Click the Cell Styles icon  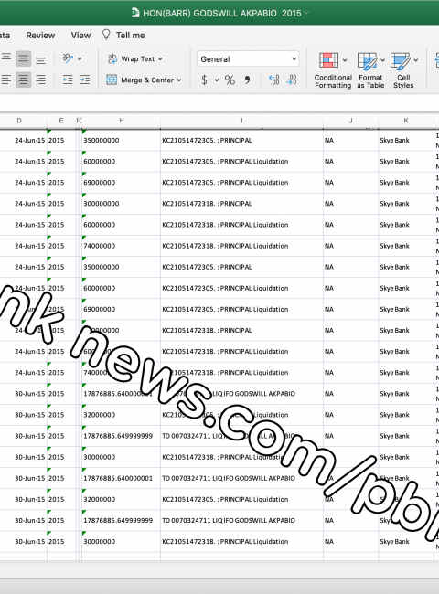401,61
